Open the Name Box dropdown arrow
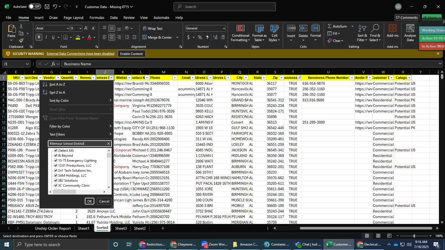The height and width of the screenshot is (250, 445). (27, 64)
